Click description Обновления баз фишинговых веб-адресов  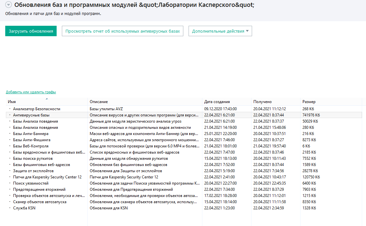point(128,165)
